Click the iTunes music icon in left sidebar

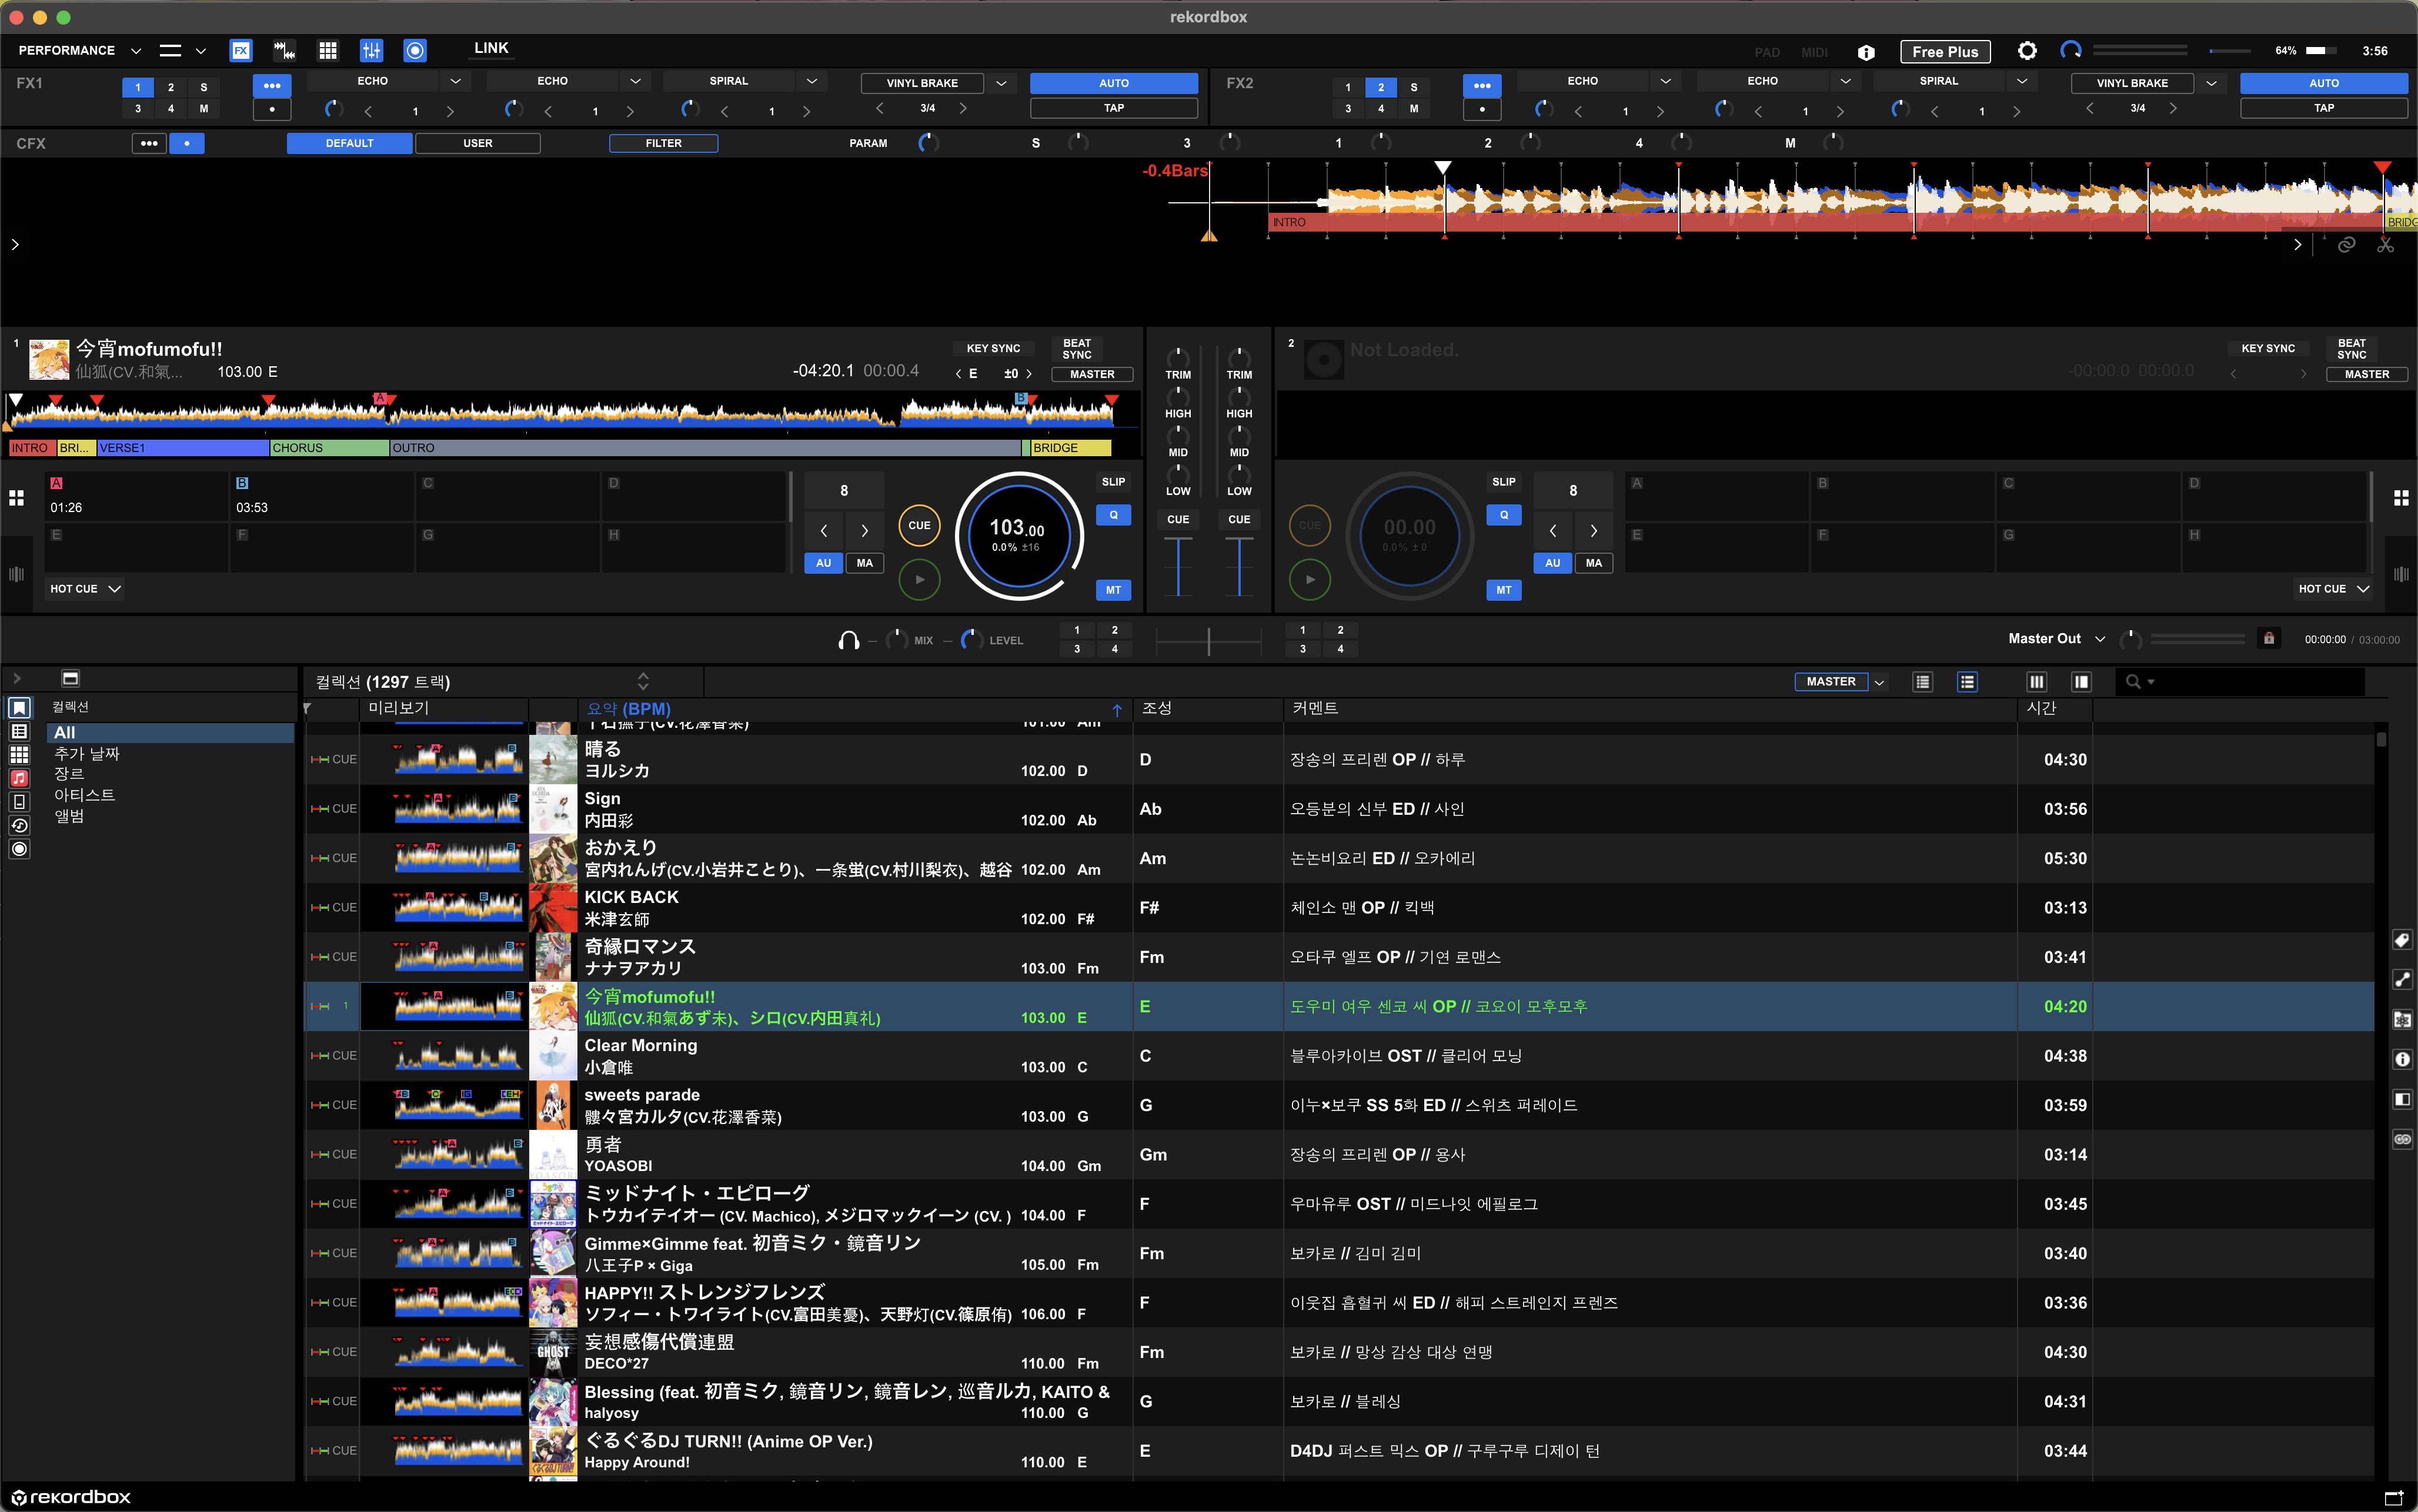[19, 778]
